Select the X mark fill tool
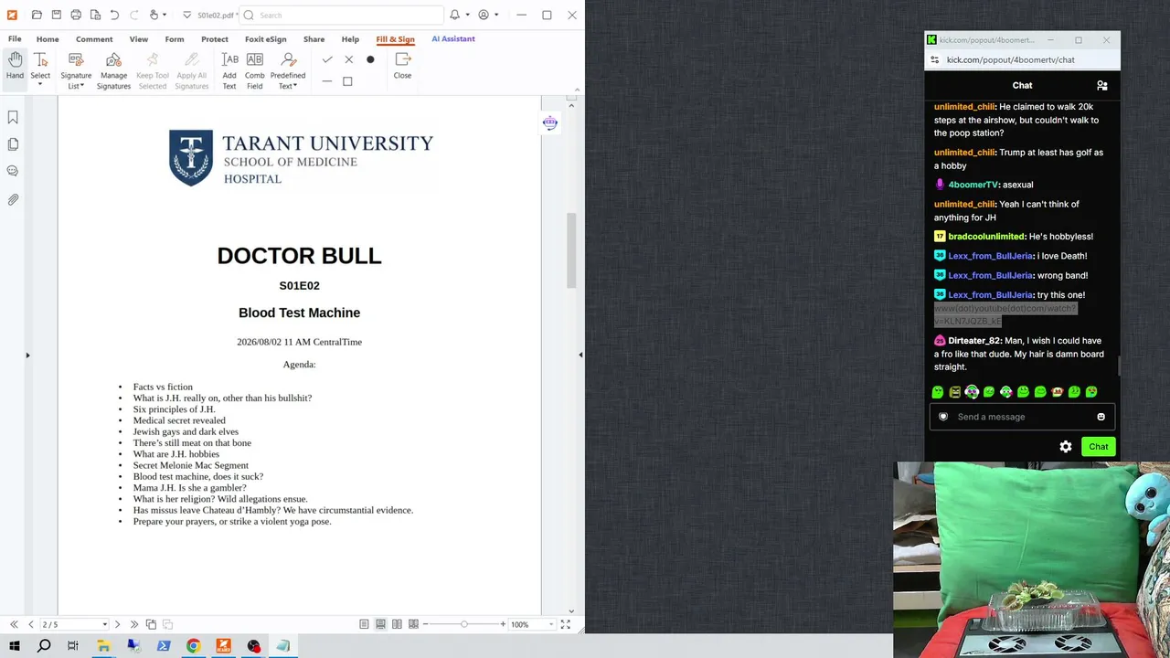 (x=348, y=59)
